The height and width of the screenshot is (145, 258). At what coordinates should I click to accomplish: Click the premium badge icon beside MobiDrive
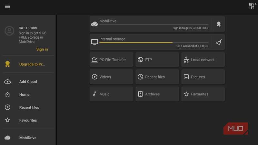219,24
